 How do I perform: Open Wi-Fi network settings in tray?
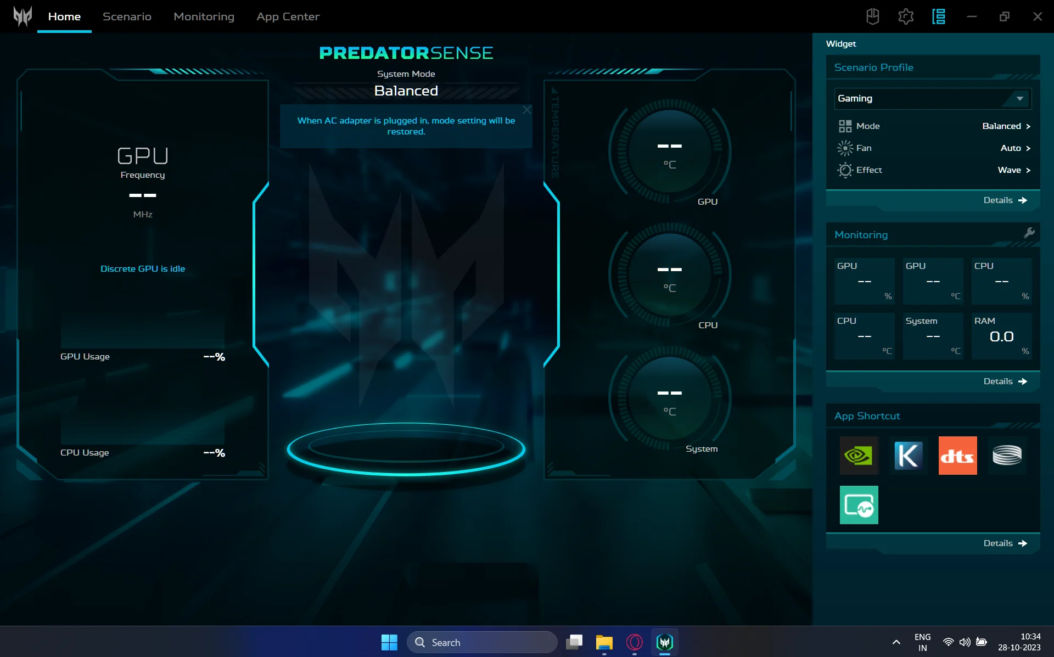coord(948,642)
